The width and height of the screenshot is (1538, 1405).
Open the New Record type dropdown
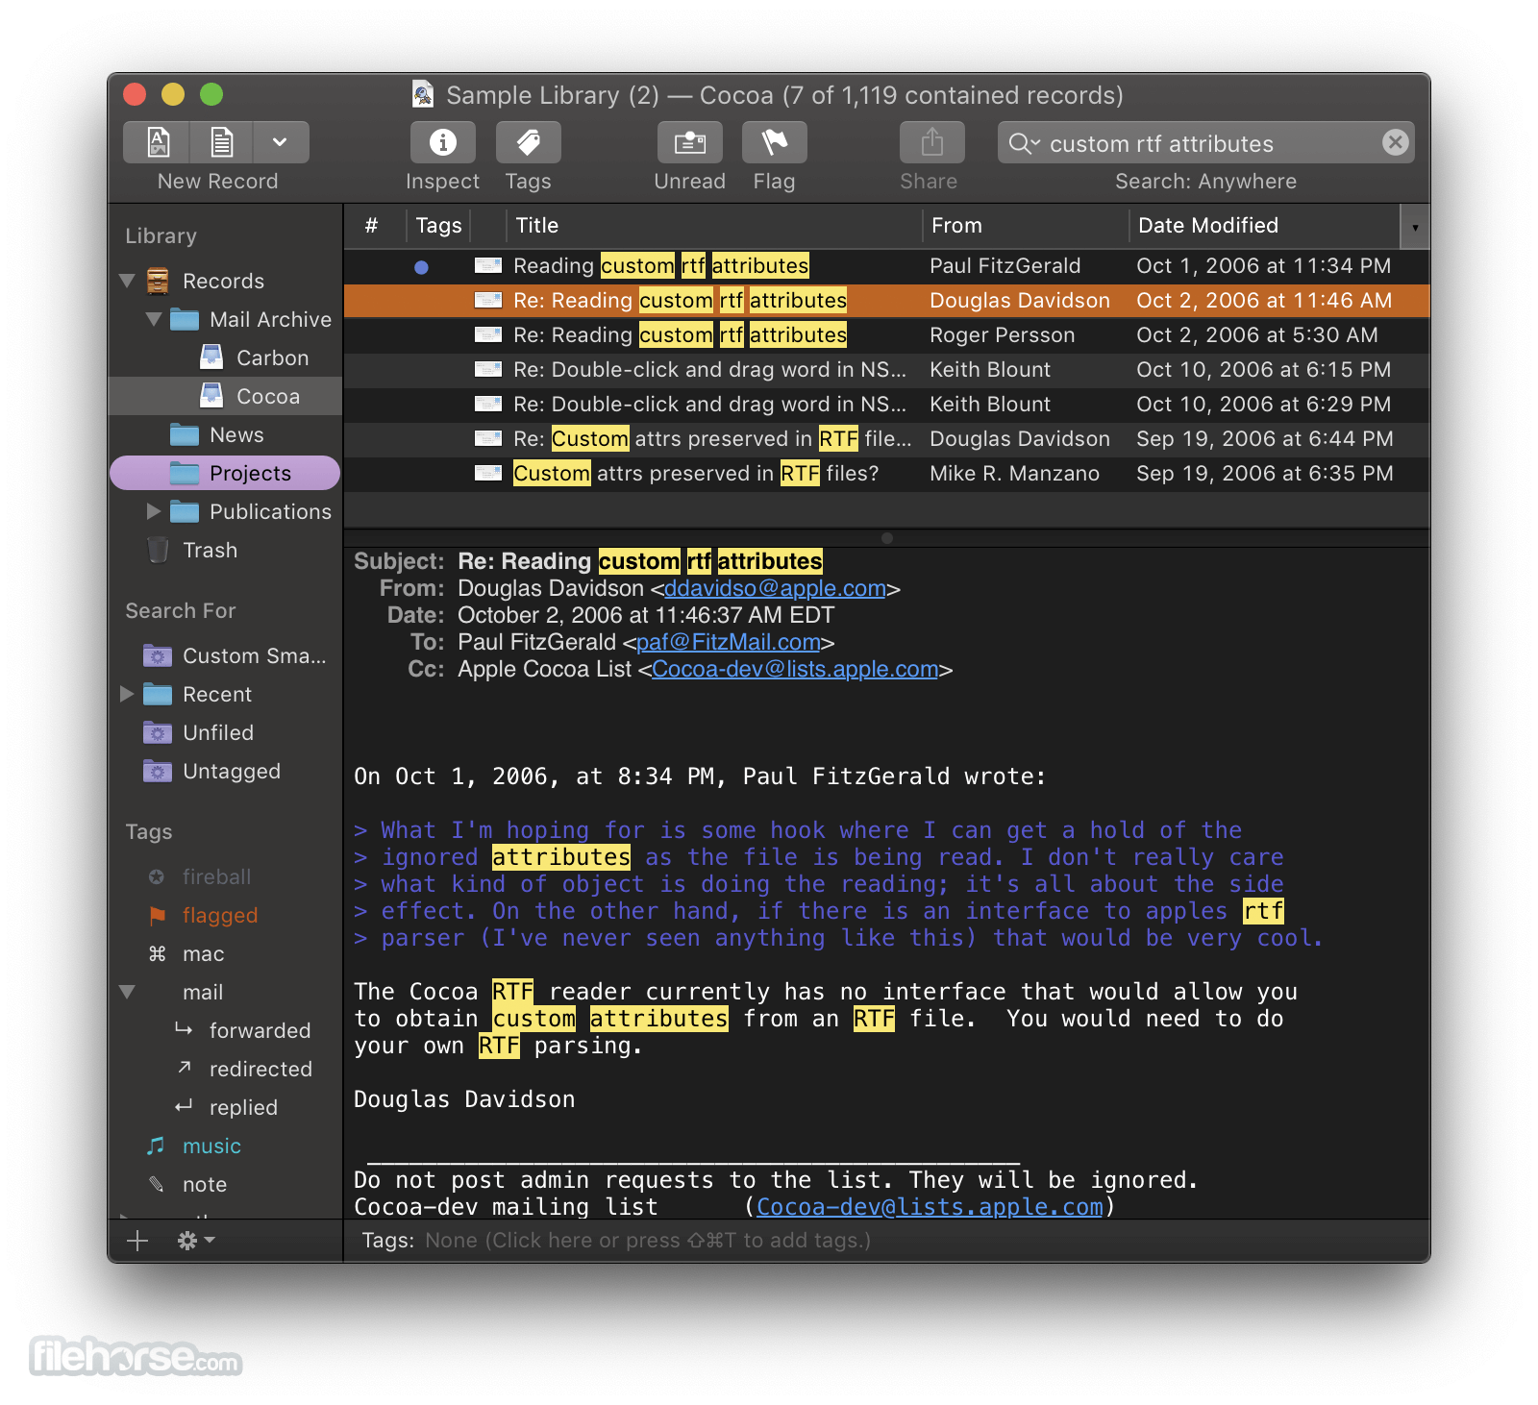pos(281,142)
